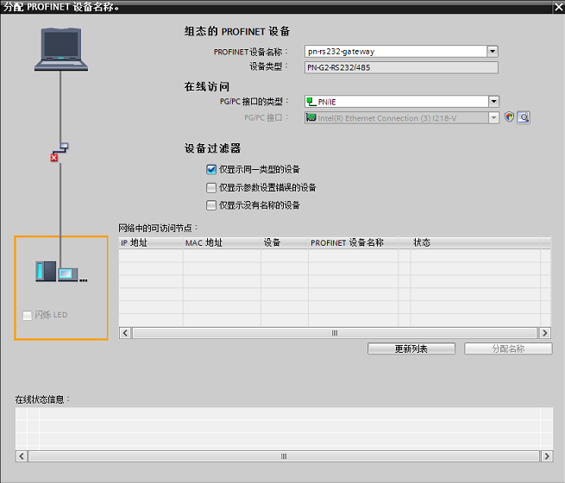Click node table scrollbar right arrow
This screenshot has height=483, width=565.
[545, 333]
